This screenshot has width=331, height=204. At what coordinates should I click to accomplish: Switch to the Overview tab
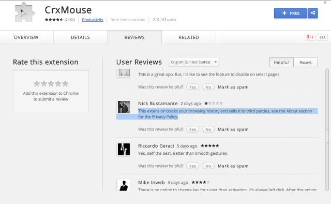[26, 37]
